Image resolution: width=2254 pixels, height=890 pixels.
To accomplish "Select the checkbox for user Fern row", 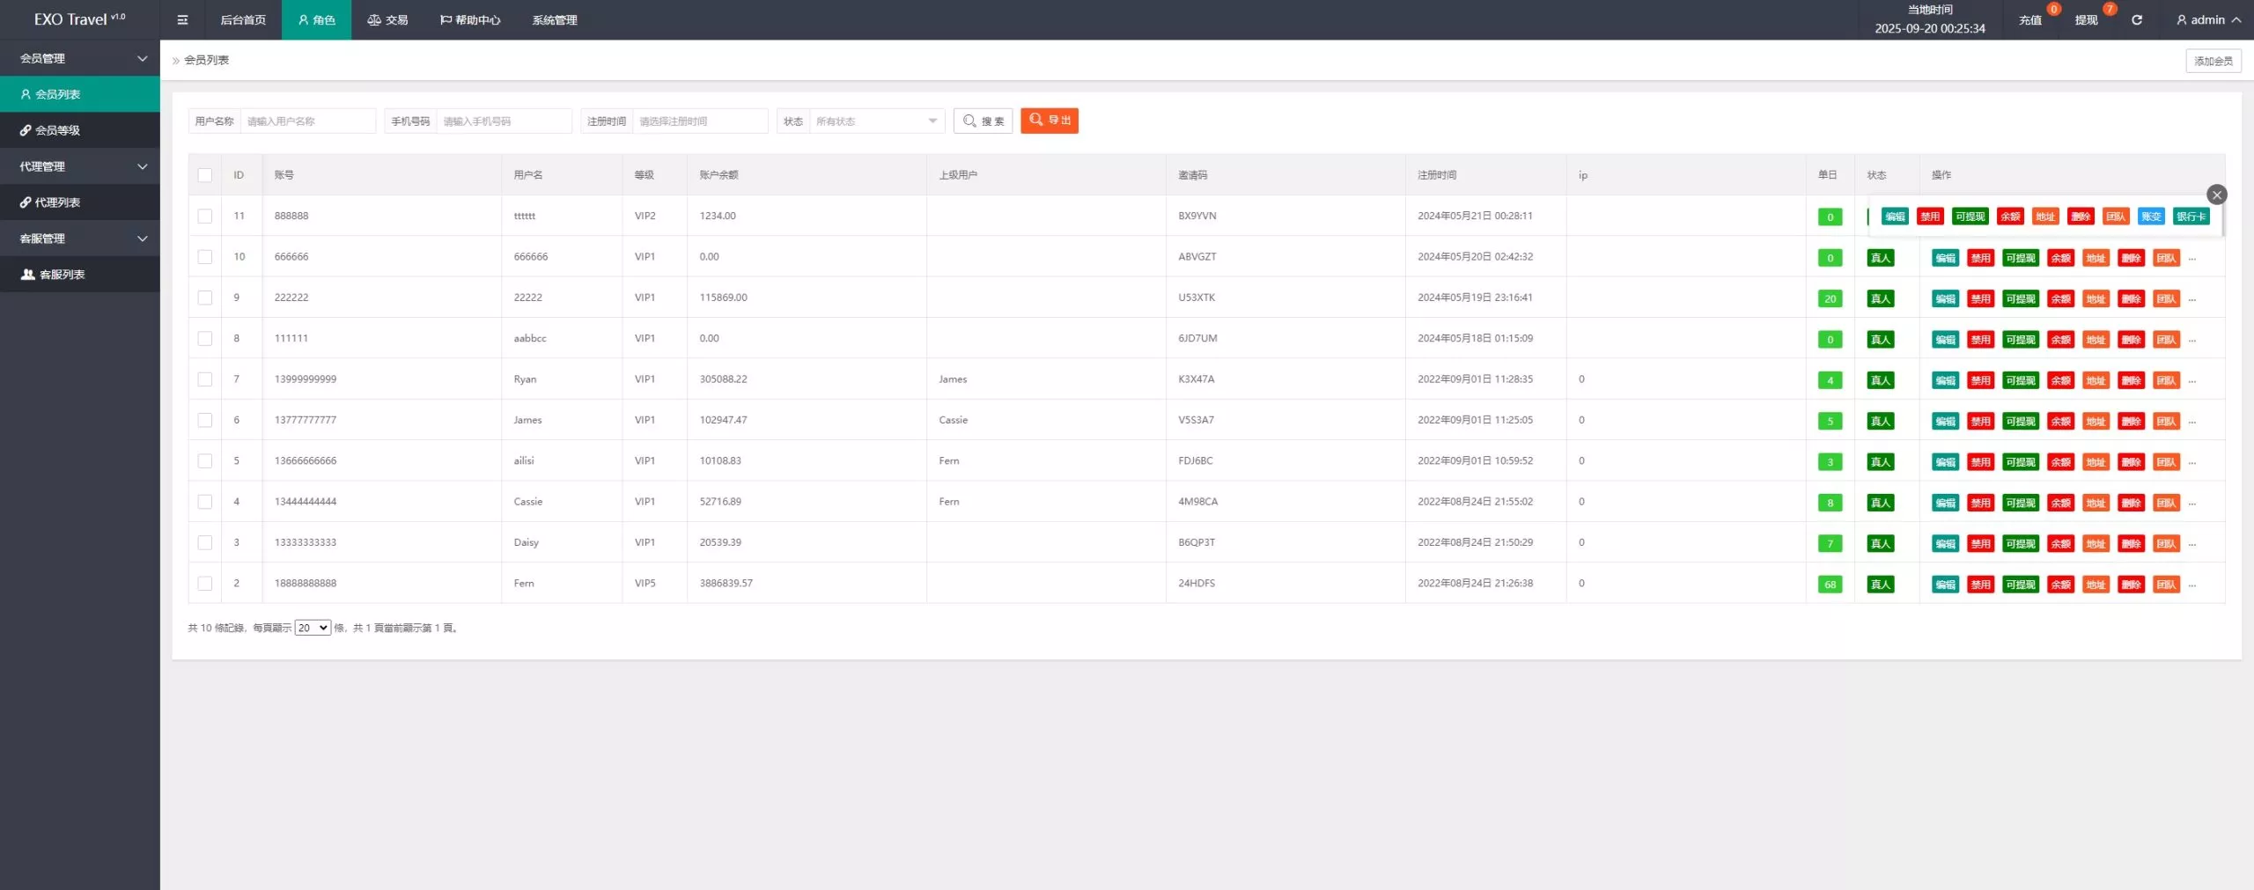I will [205, 583].
